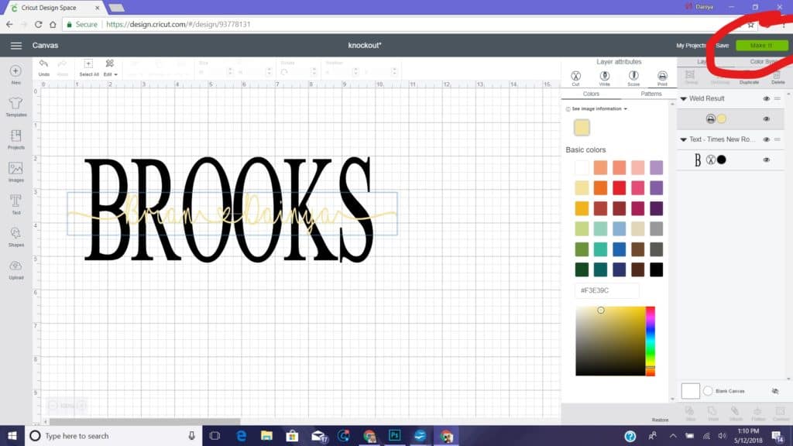This screenshot has width=793, height=446.
Task: Toggle visibility of the Weld Result group
Action: click(766, 98)
